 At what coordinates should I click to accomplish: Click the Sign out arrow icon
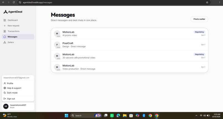click(5, 99)
